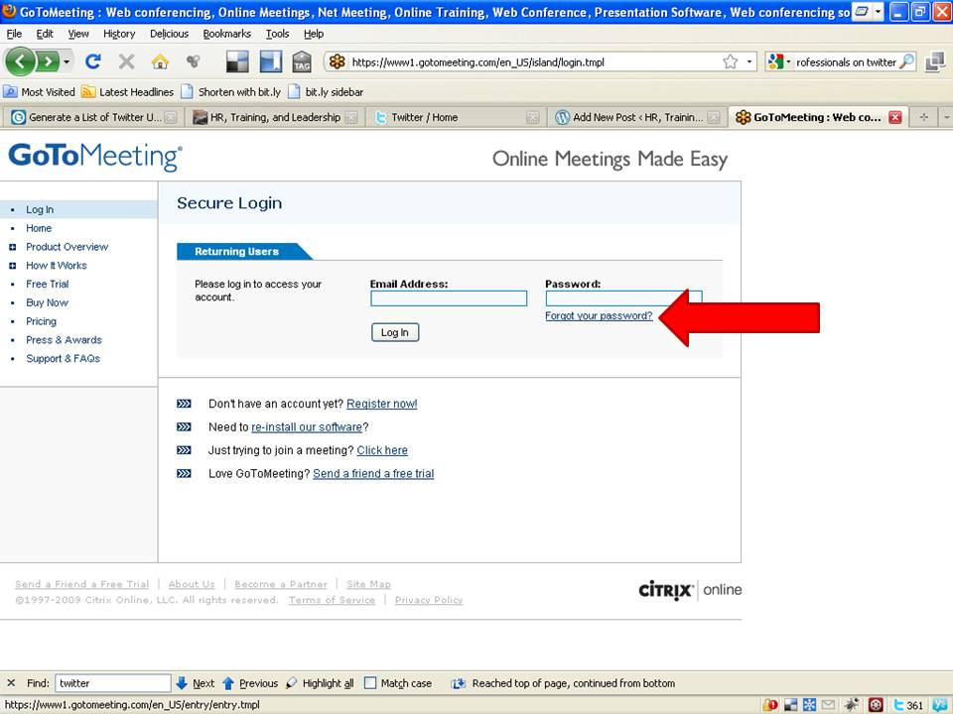The width and height of the screenshot is (953, 714).
Task: Click the Password field
Action: [x=623, y=298]
